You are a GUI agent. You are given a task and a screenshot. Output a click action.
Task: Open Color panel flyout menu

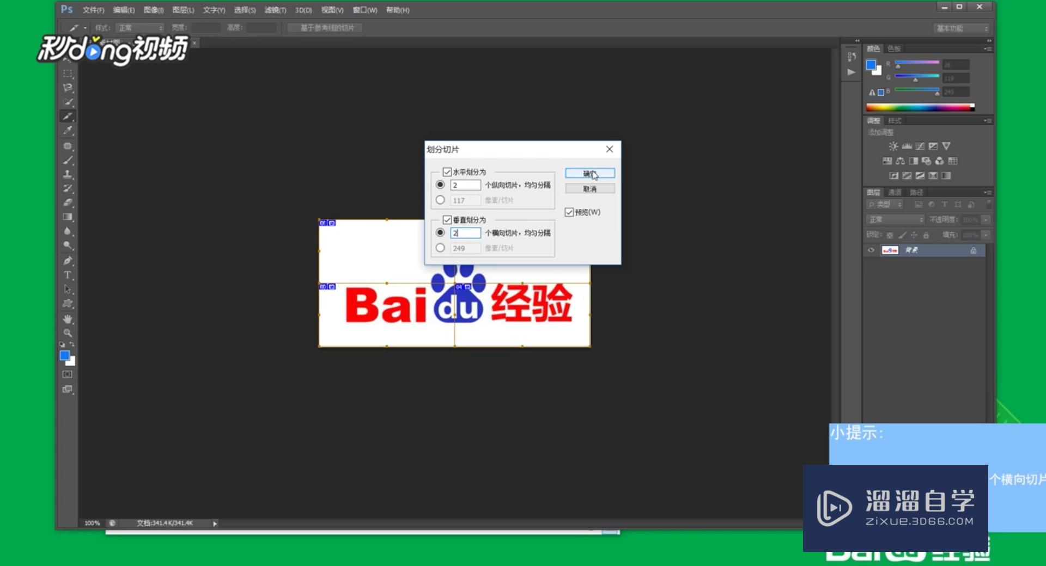click(x=988, y=49)
